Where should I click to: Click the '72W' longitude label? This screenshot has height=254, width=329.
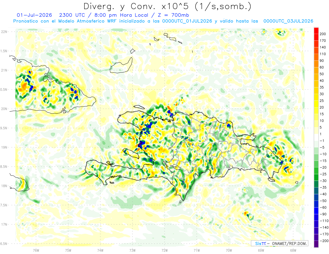(164, 250)
